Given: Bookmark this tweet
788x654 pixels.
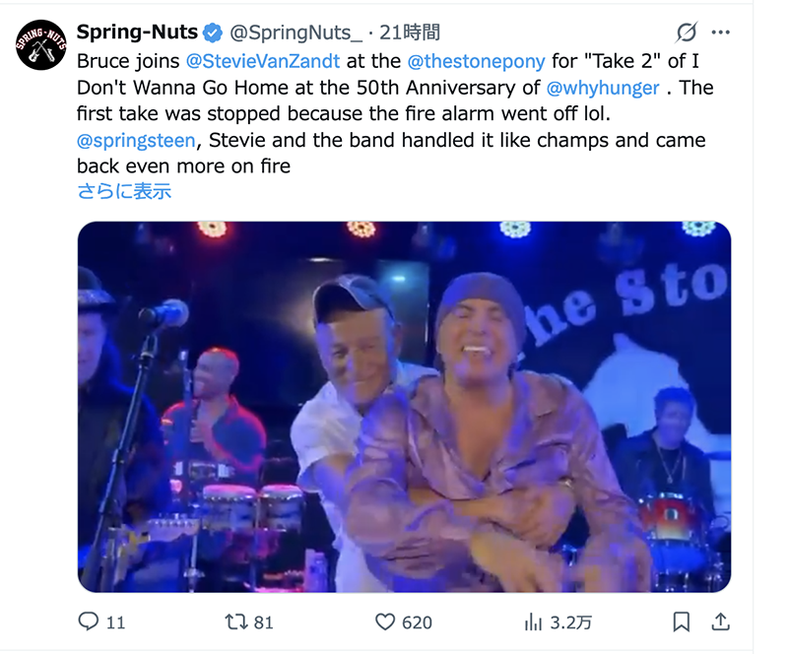Looking at the screenshot, I should [x=681, y=621].
